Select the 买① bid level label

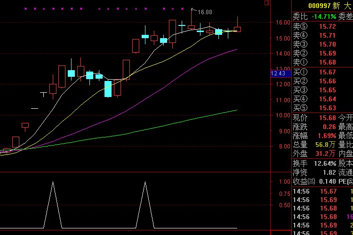pyautogui.click(x=300, y=72)
